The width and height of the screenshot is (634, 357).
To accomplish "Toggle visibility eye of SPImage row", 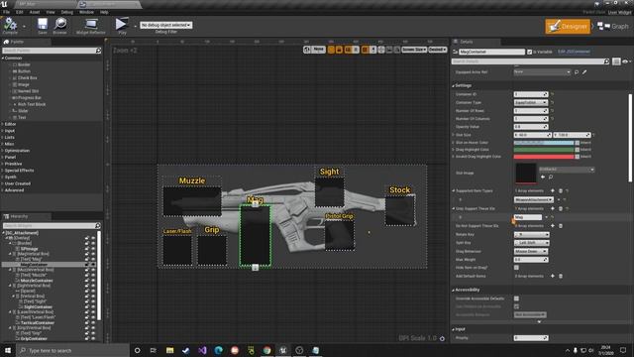I will pyautogui.click(x=93, y=249).
